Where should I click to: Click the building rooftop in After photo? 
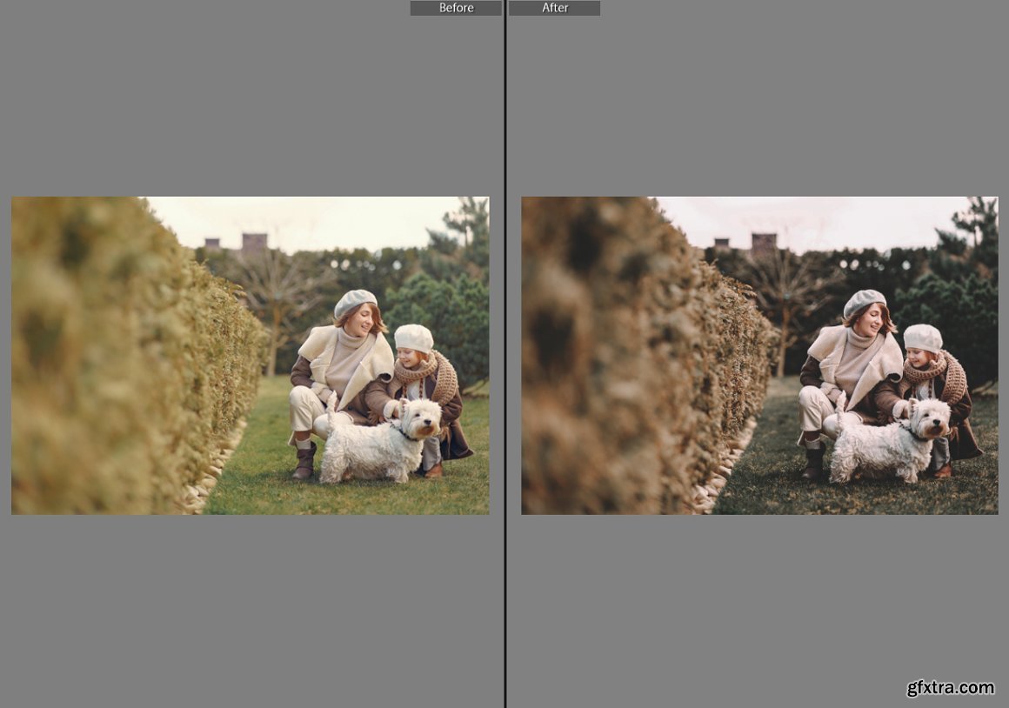[x=764, y=242]
